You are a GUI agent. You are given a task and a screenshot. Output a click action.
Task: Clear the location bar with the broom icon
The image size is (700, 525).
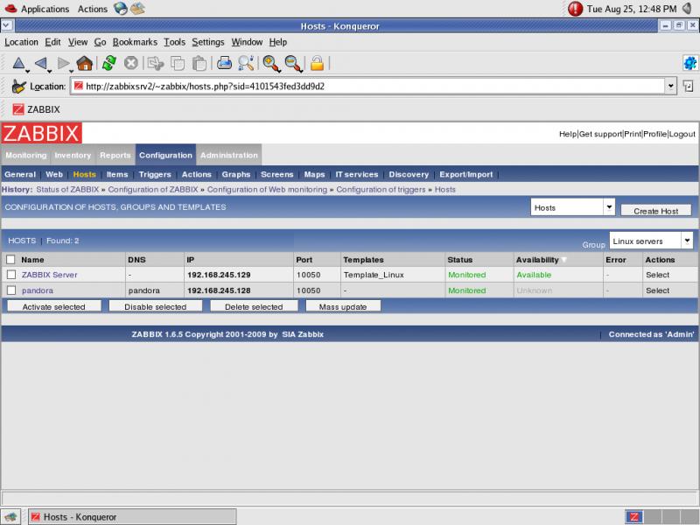coord(19,87)
